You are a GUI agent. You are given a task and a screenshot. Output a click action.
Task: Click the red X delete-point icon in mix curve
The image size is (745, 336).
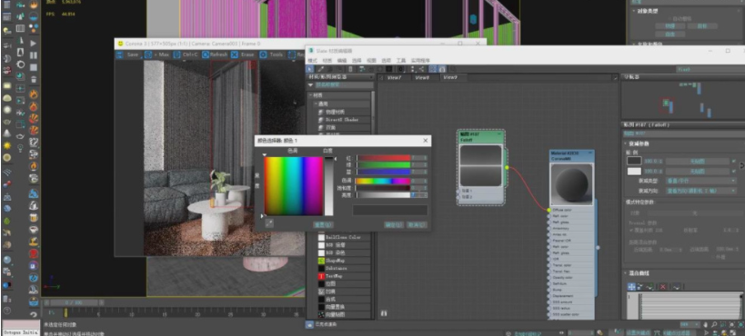pos(663,287)
